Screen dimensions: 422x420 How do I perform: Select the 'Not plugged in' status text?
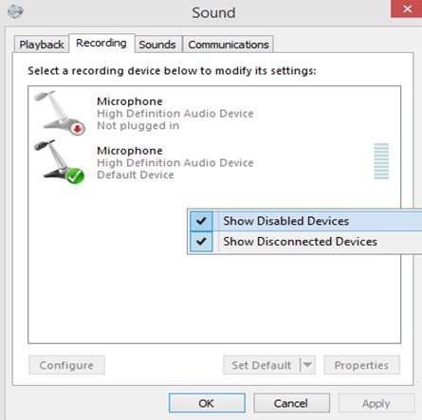pos(138,126)
